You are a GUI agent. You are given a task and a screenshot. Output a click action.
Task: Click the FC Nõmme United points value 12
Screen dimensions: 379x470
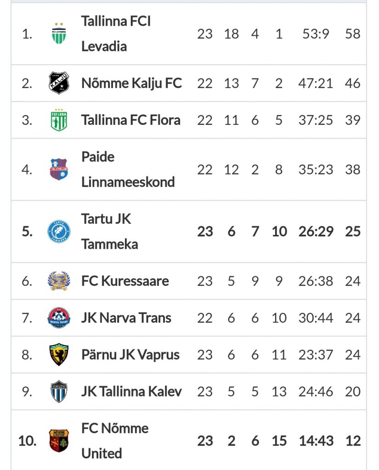point(353,441)
